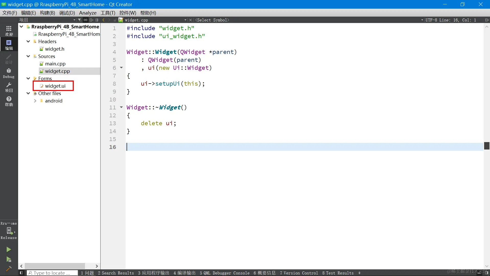Image resolution: width=490 pixels, height=276 pixels.
Task: Build project with hammer icon
Action: coord(9,269)
